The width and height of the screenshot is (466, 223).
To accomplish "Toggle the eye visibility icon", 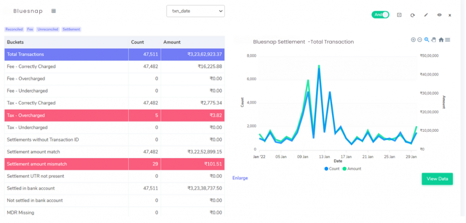I will click(x=439, y=15).
